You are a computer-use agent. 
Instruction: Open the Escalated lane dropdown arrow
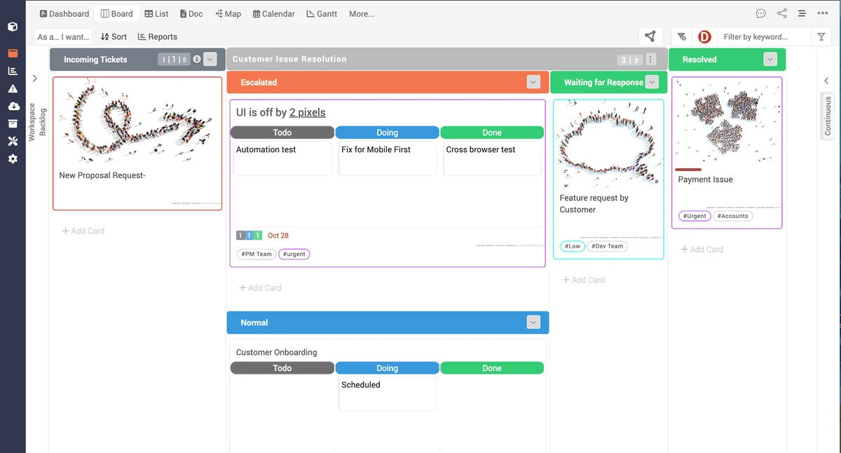click(x=533, y=82)
